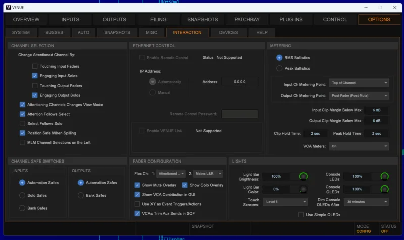
Task: Toggle Position Safe When Spilling
Action: 22,133
